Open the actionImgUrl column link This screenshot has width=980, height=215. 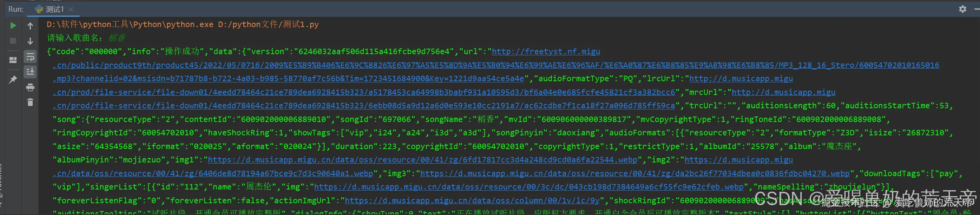[472, 200]
